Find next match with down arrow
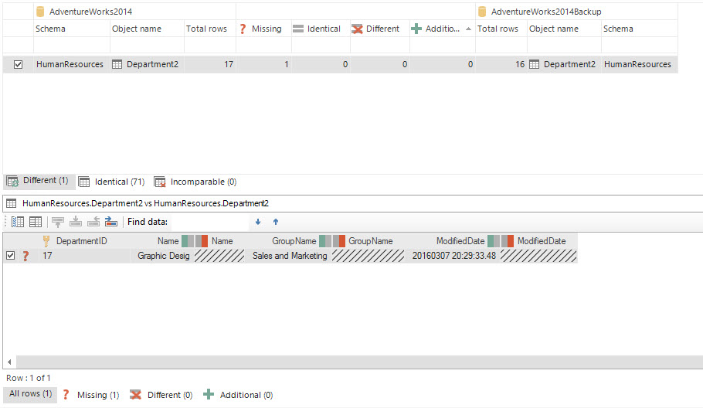Screen dimensions: 703x408 (258, 222)
